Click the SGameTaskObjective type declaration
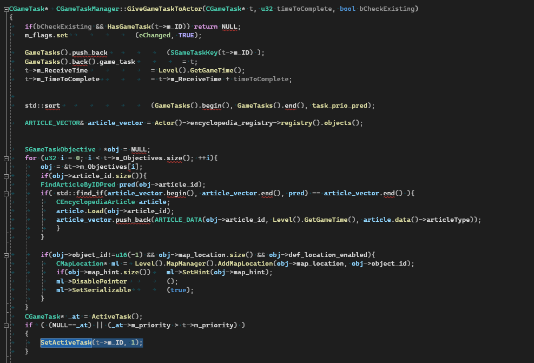This screenshot has width=534, height=363. coord(60,149)
